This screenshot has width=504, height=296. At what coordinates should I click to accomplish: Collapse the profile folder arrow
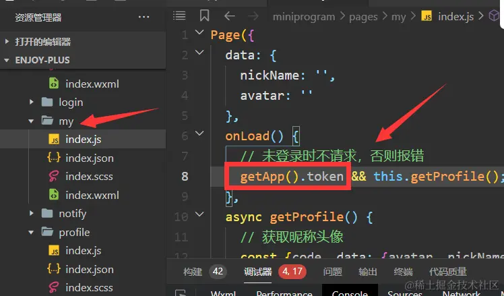click(x=31, y=233)
